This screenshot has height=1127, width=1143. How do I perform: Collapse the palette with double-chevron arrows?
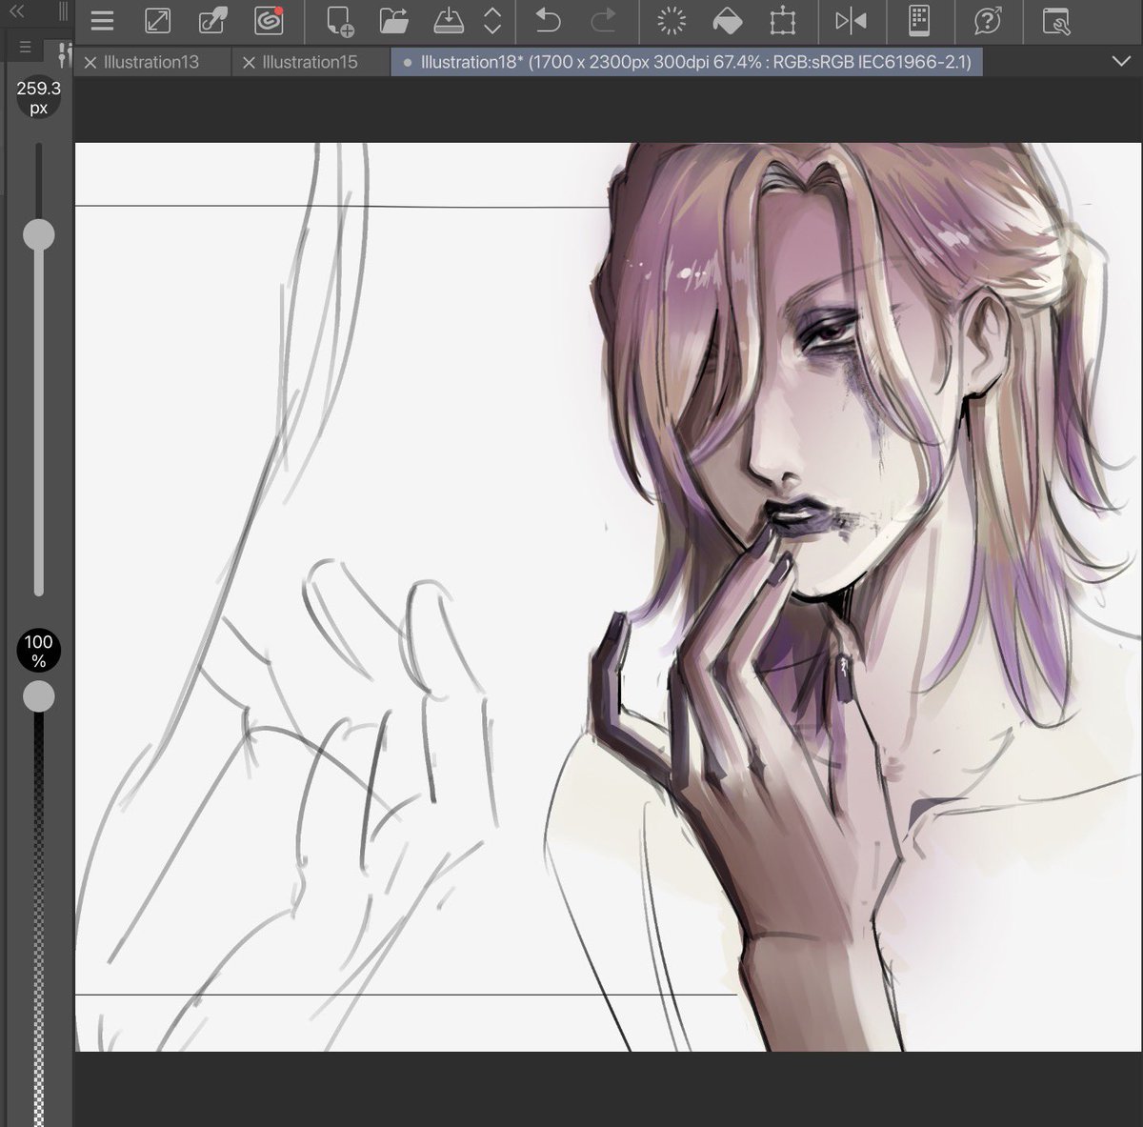(x=15, y=11)
